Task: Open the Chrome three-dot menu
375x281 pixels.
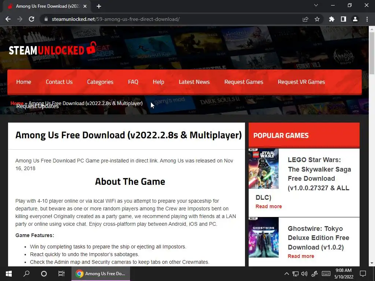Action: [367, 19]
